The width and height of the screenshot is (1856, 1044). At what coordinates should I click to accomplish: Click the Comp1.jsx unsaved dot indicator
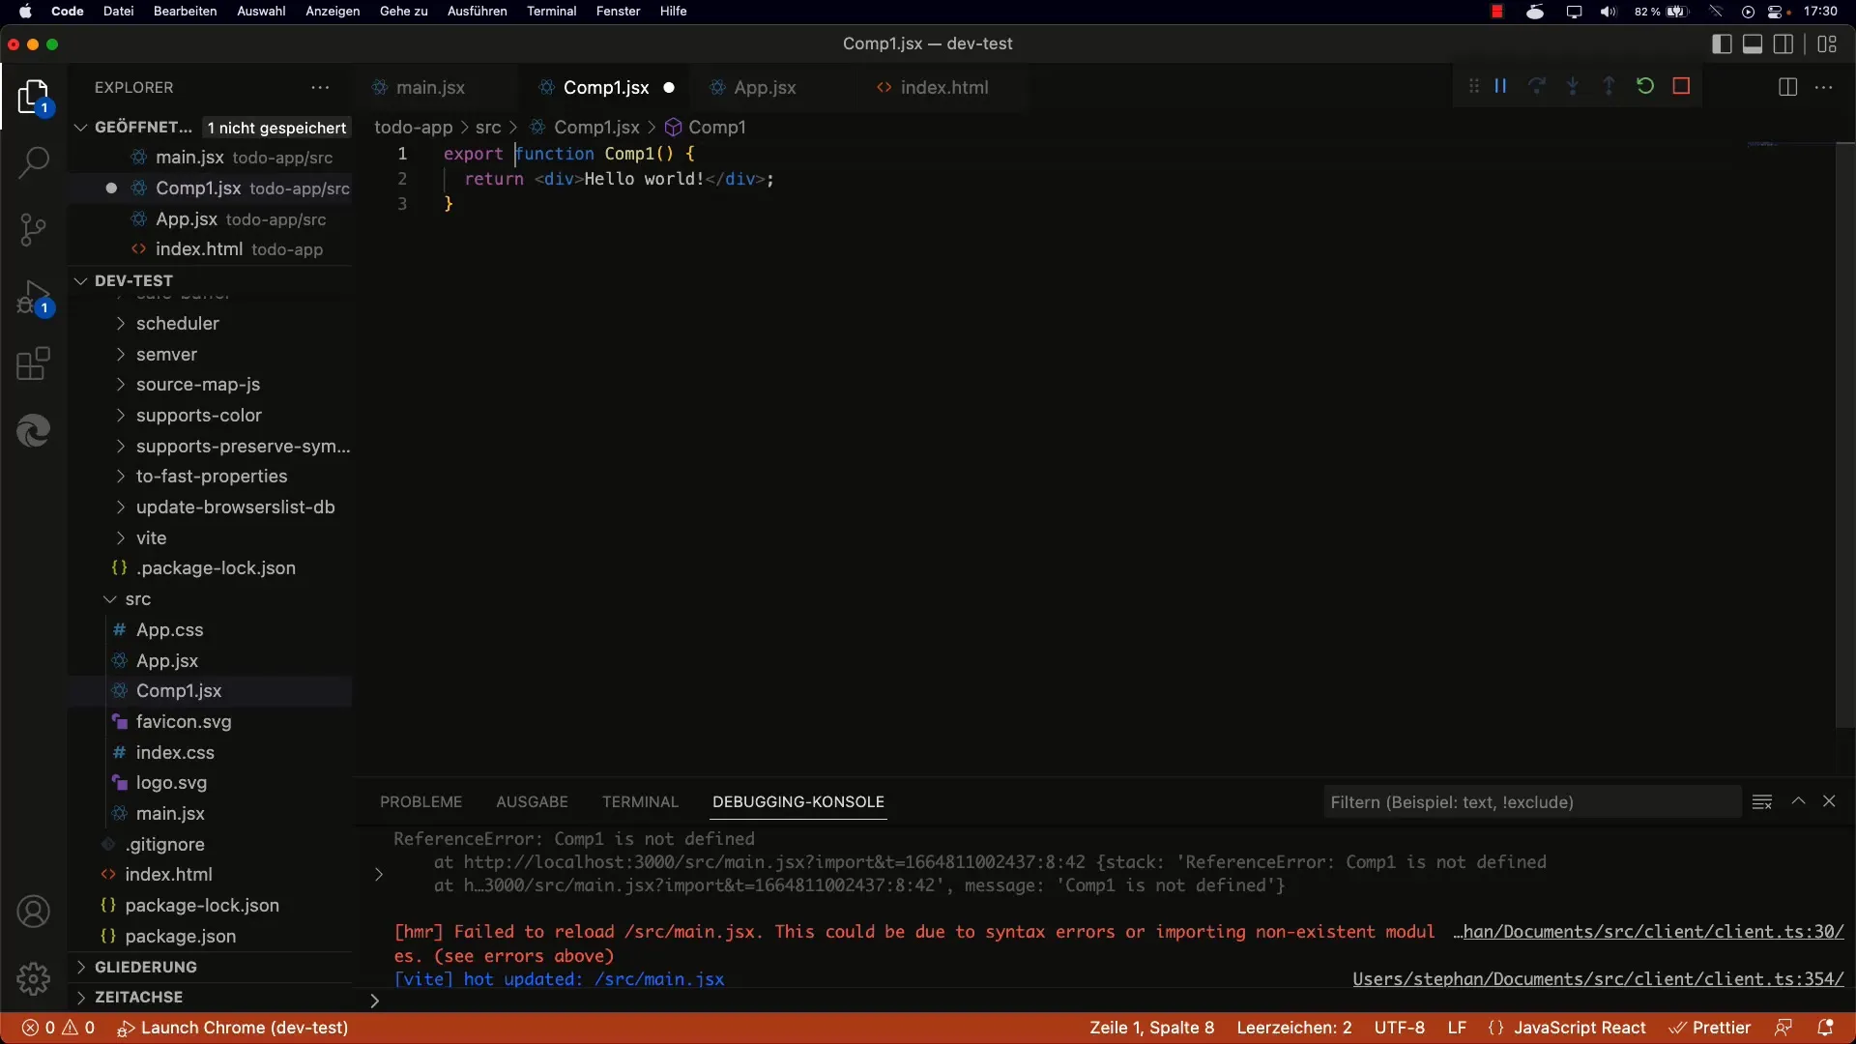click(669, 87)
